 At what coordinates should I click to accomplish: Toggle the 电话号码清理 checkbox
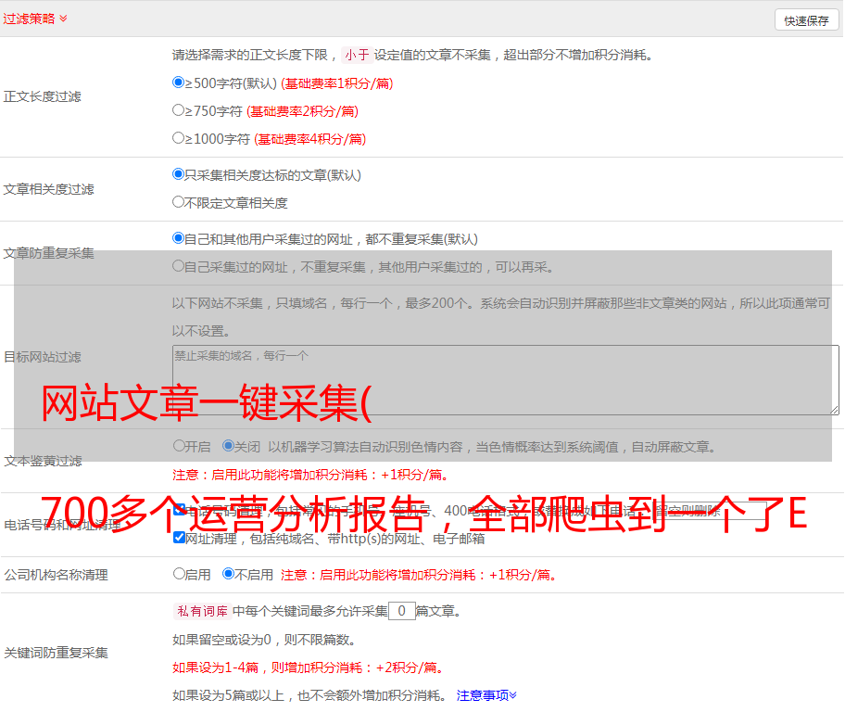pyautogui.click(x=180, y=510)
